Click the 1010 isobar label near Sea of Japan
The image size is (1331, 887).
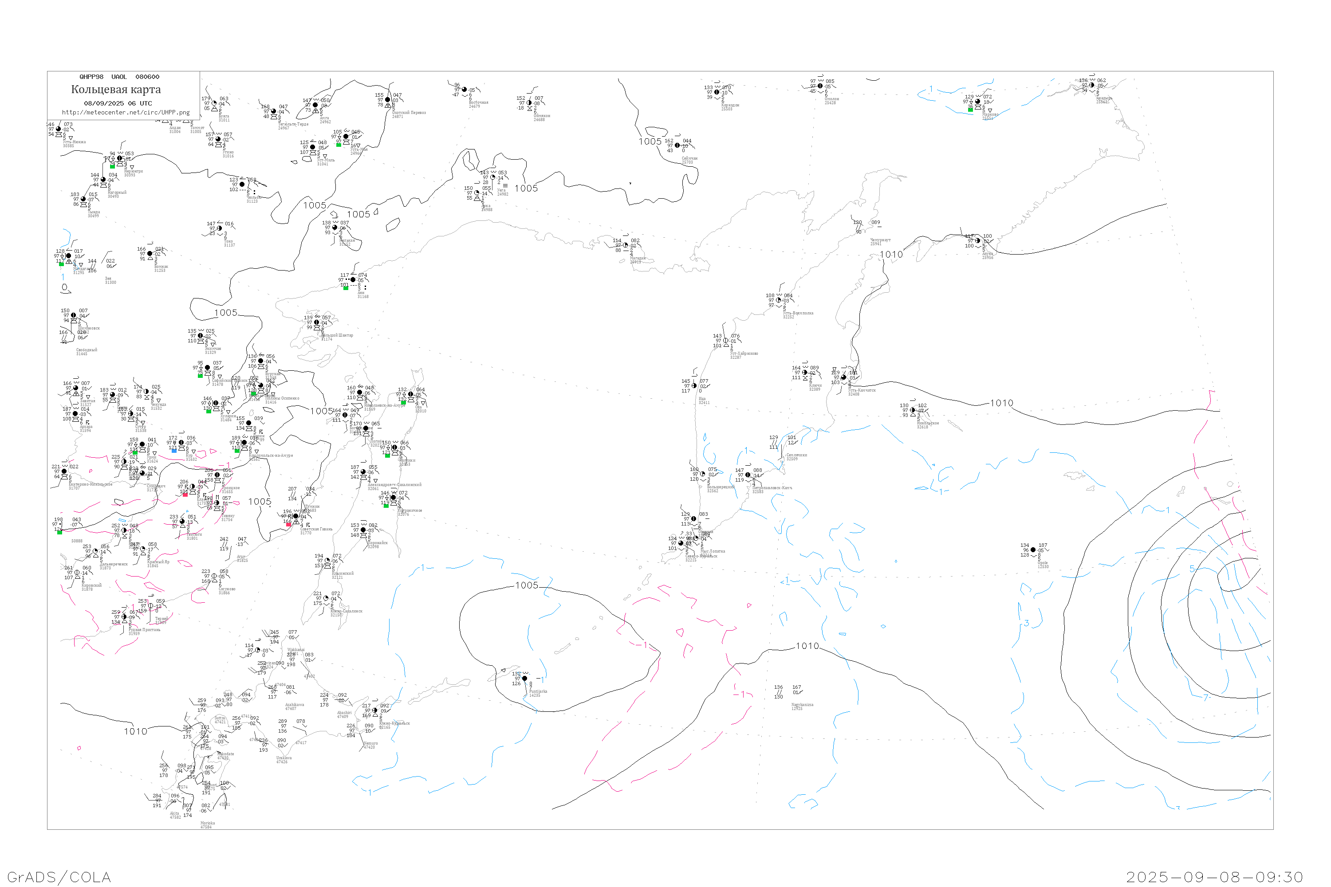click(135, 731)
